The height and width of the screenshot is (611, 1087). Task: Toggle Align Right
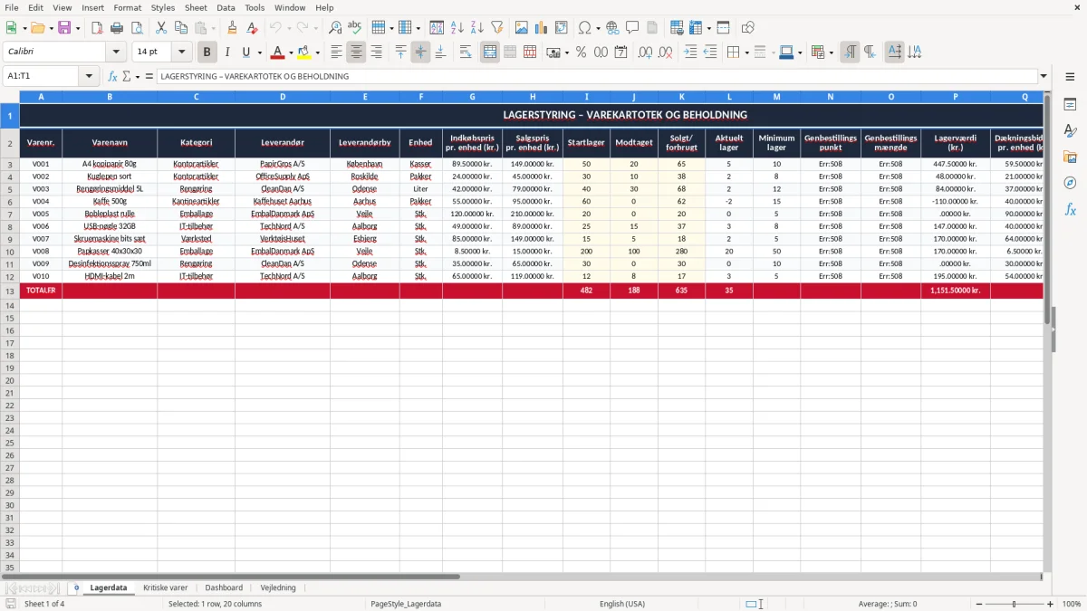pos(377,53)
